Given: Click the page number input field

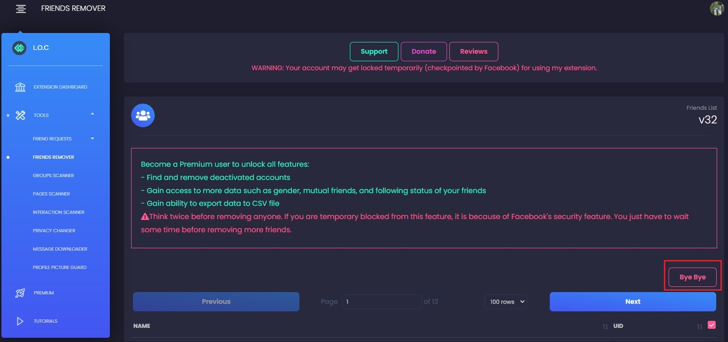Looking at the screenshot, I should 381,302.
